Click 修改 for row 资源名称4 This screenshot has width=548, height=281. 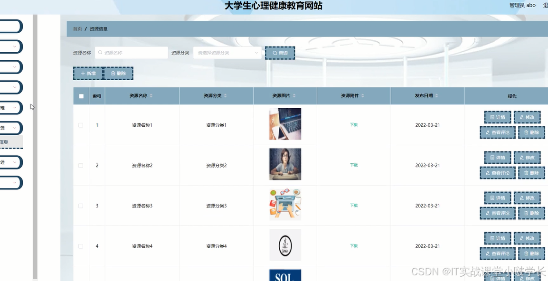[527, 238]
